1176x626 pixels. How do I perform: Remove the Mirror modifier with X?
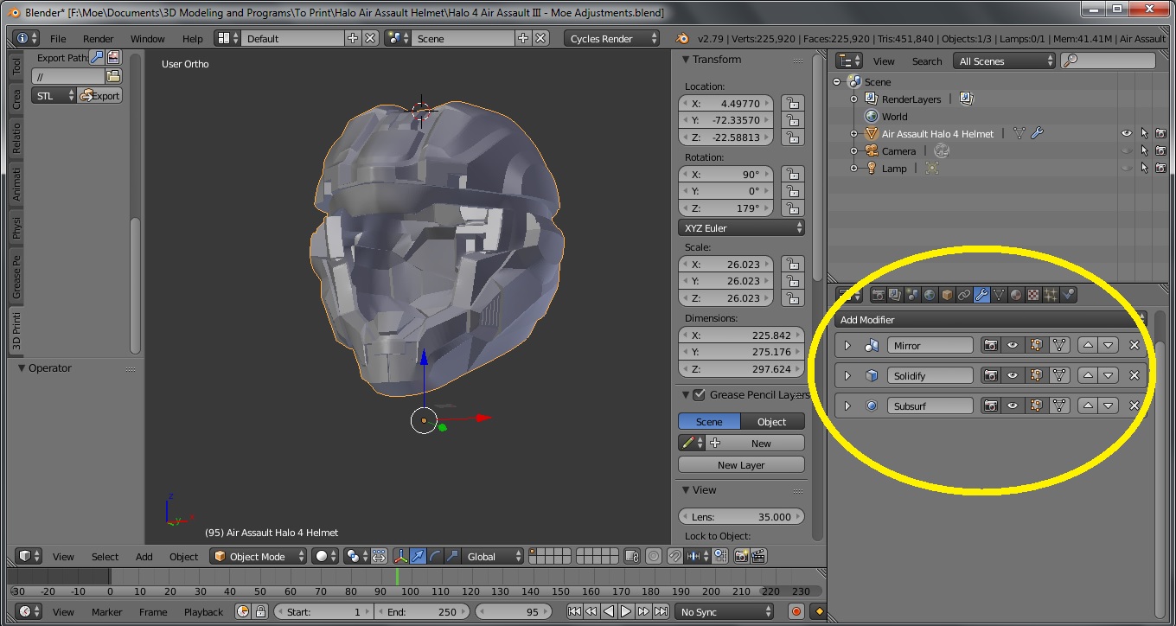[x=1134, y=345]
